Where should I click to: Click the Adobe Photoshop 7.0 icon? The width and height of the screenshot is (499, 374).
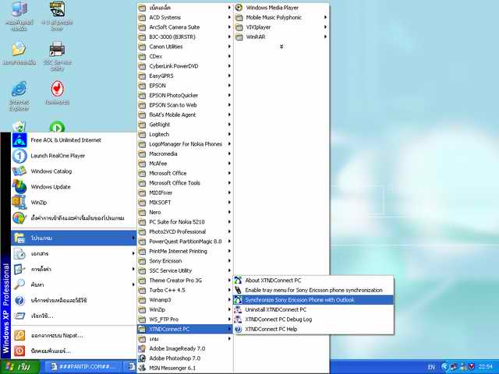tap(142, 358)
